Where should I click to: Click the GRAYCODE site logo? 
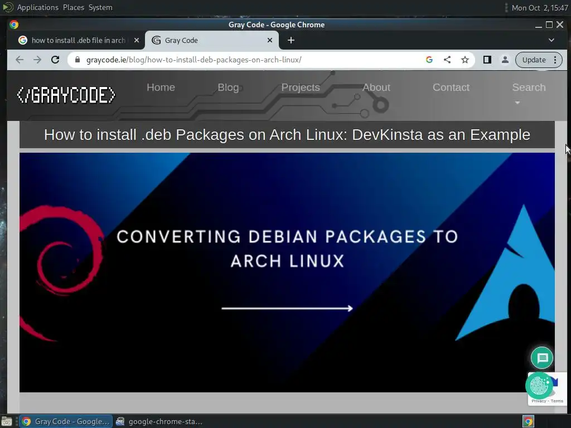[x=66, y=95]
